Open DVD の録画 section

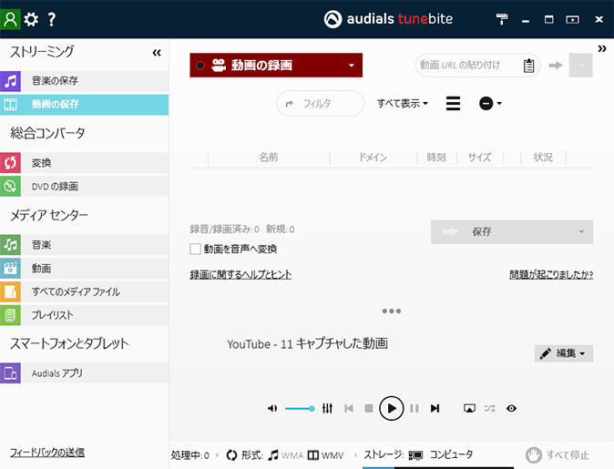click(x=84, y=187)
